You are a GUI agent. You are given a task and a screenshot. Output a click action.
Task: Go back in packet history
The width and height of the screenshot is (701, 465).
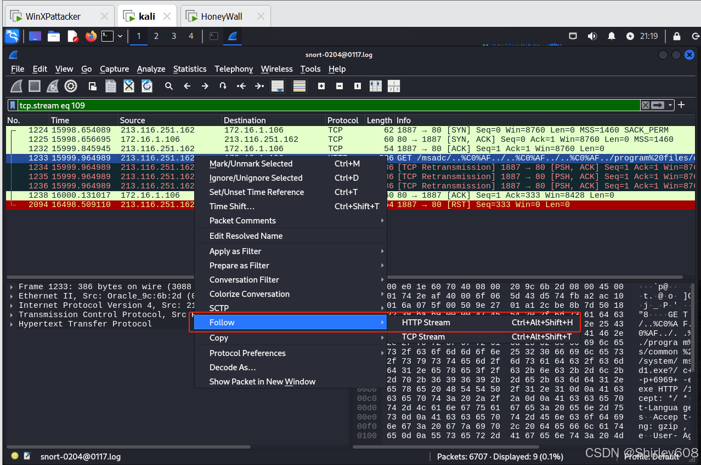coord(187,86)
